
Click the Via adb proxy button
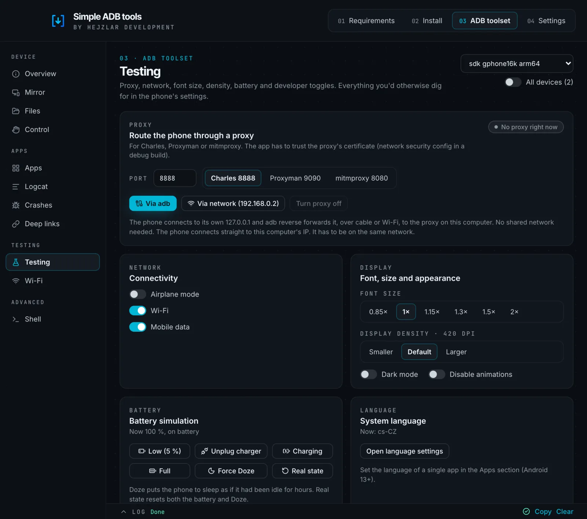coord(153,203)
